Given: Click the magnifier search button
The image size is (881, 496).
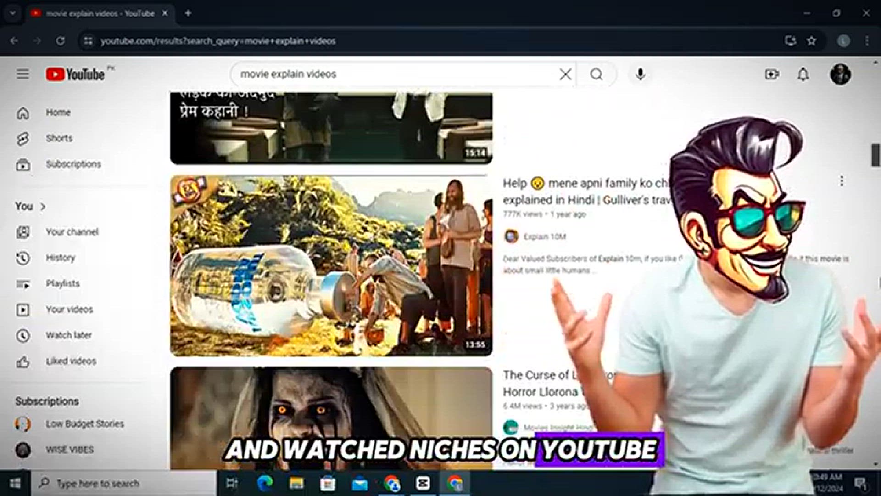Looking at the screenshot, I should [x=597, y=74].
